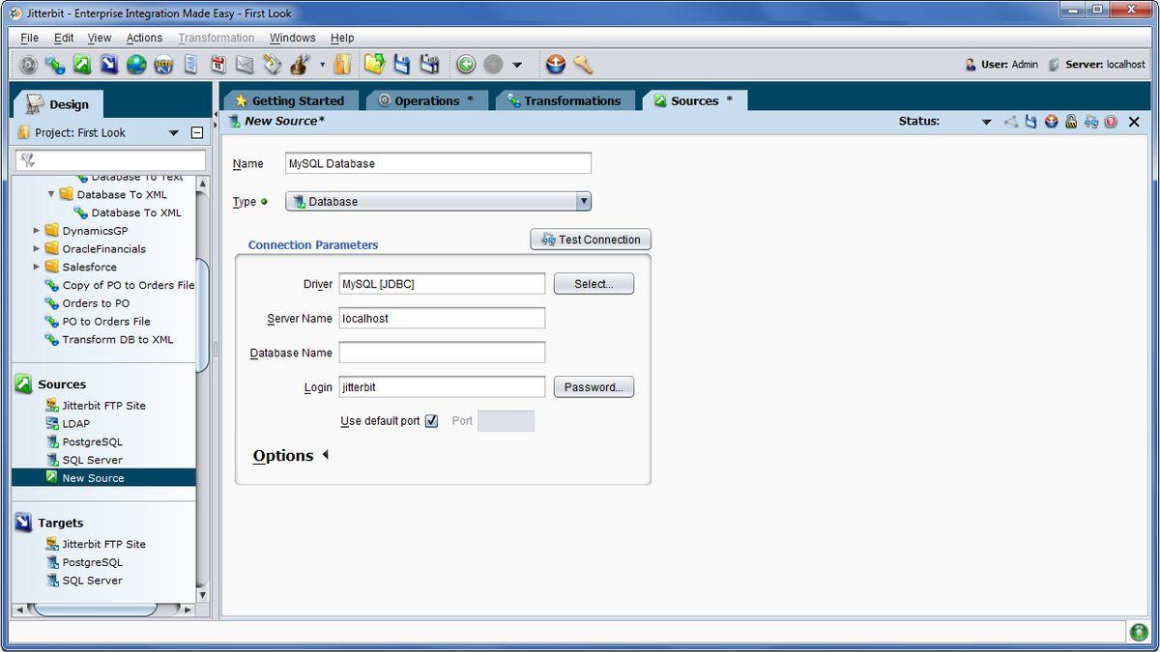Viewport: 1160px width, 652px height.
Task: Click the deploy icon in the source header
Action: coord(1051,122)
